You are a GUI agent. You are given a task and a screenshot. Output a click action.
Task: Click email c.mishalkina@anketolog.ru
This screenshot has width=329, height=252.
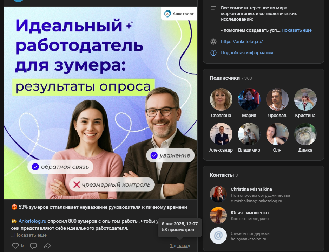click(x=256, y=201)
